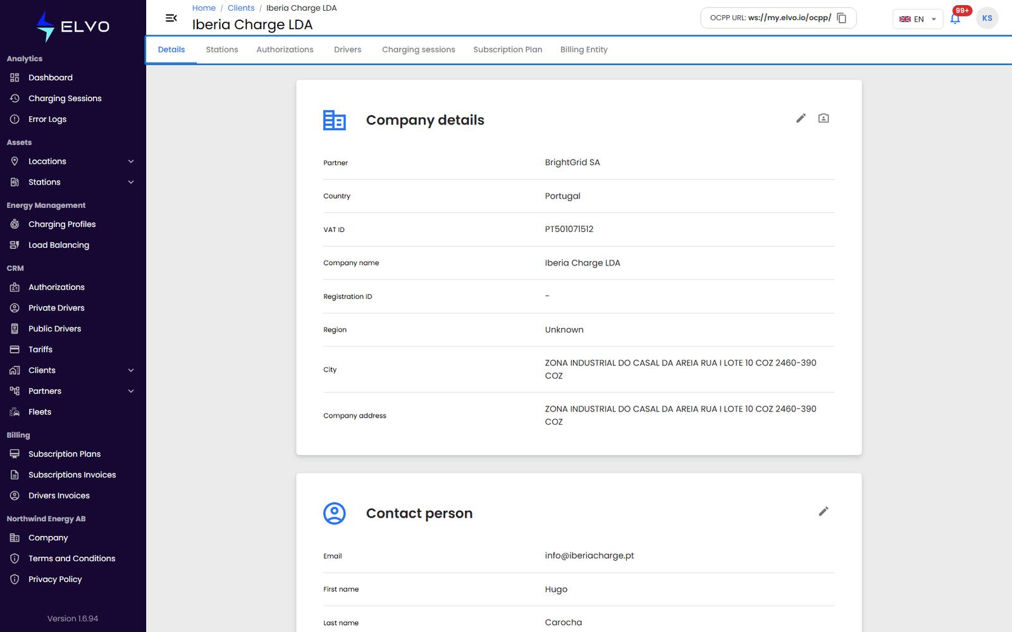Open the KS user avatar menu
This screenshot has height=632, width=1012.
point(987,18)
